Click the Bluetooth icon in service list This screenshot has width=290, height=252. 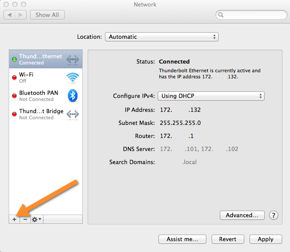[72, 96]
